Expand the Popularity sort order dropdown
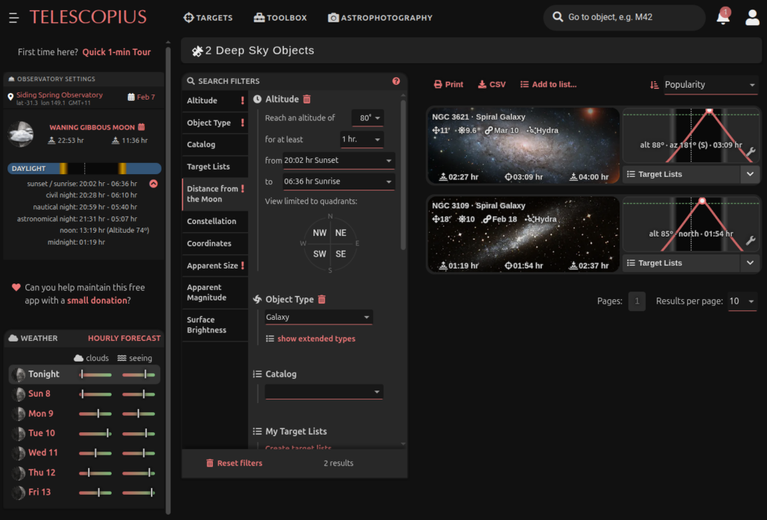 710,85
